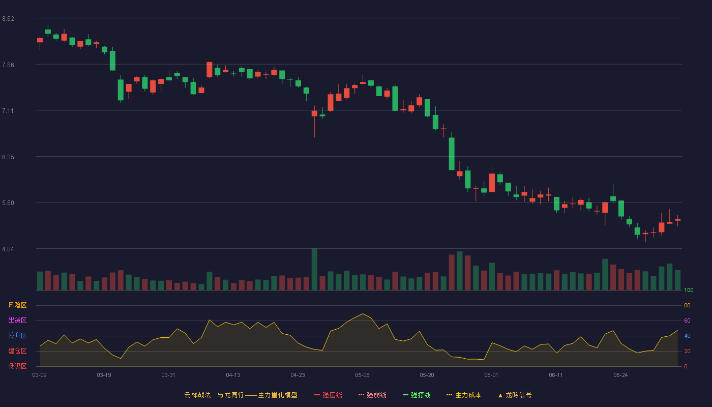Screen dimensions: 712x407
Task: Select the 建仓区 zone label
Action: click(x=17, y=351)
